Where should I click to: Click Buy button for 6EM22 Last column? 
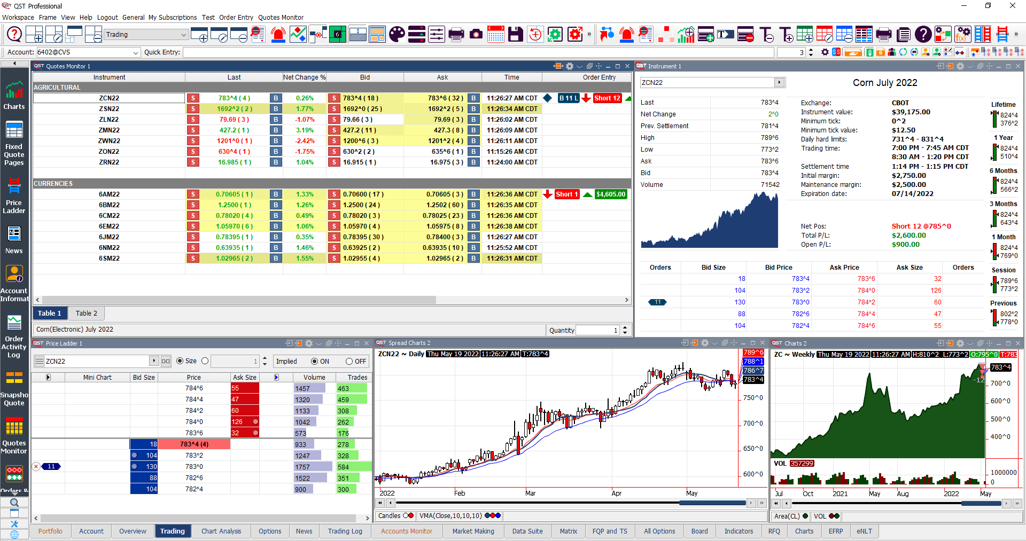(x=276, y=226)
